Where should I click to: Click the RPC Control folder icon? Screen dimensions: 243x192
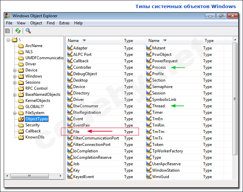pyautogui.click(x=21, y=88)
